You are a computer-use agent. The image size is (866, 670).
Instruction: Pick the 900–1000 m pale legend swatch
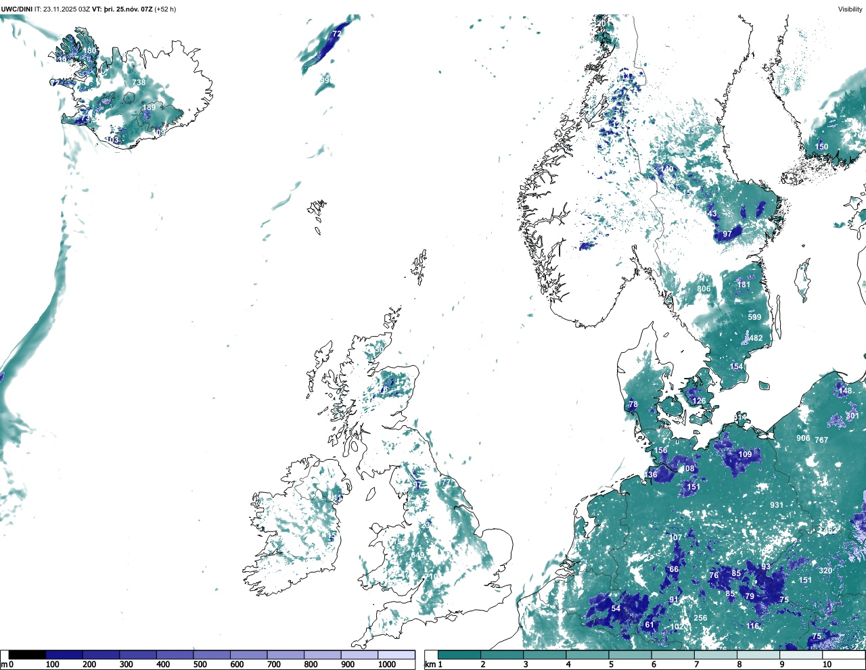click(x=359, y=654)
